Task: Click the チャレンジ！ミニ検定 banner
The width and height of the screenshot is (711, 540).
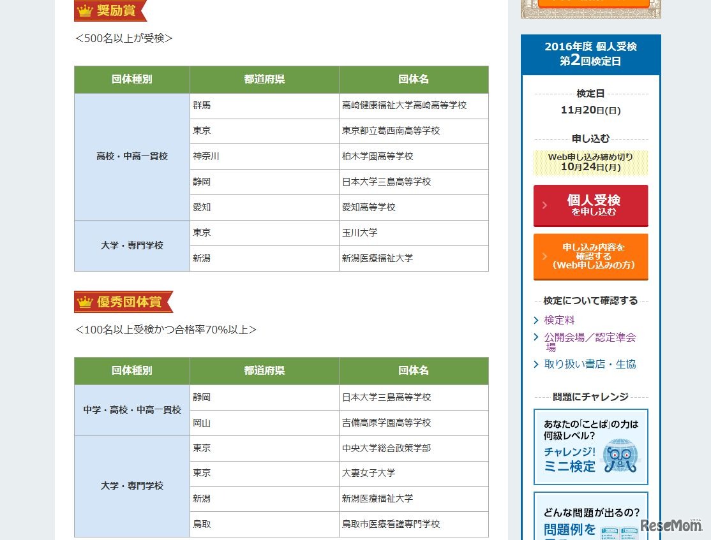Action: (x=590, y=446)
